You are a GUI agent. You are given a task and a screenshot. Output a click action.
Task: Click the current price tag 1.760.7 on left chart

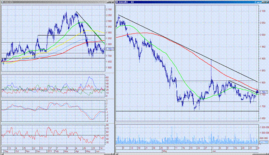tap(110, 49)
